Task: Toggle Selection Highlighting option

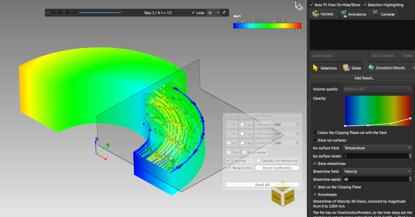Action: tap(365, 5)
